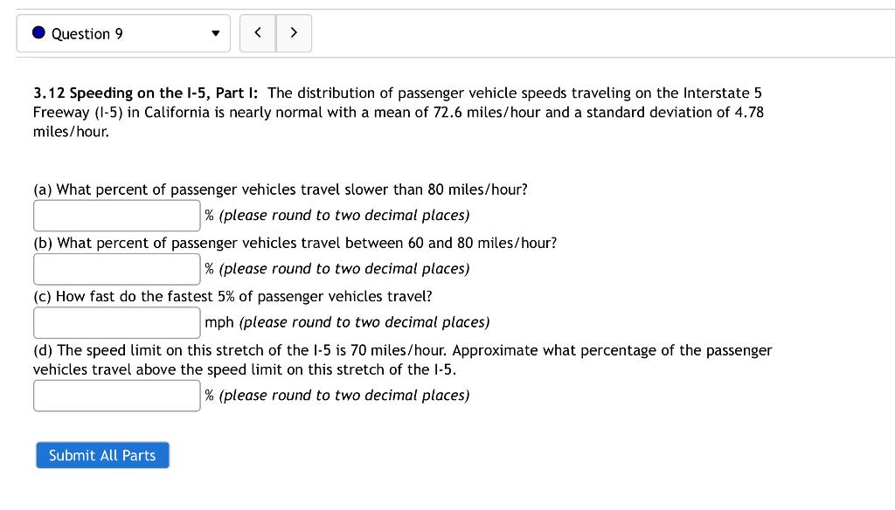The image size is (895, 510).
Task: Select the Question 9 navigation control
Action: coord(122,33)
